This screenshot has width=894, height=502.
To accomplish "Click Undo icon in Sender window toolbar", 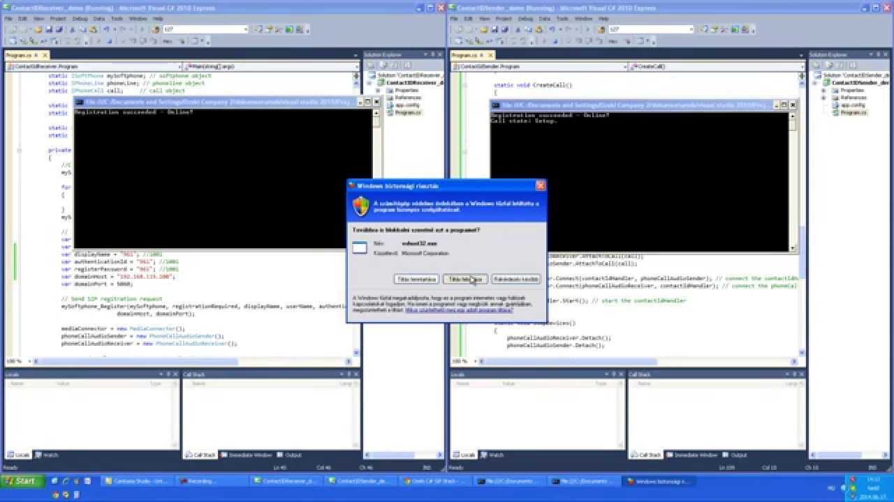I will 553,29.
